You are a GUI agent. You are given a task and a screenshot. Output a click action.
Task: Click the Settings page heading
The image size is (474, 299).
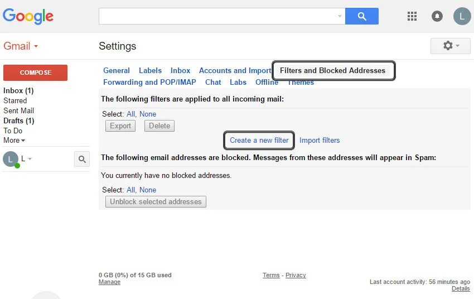pyautogui.click(x=117, y=46)
